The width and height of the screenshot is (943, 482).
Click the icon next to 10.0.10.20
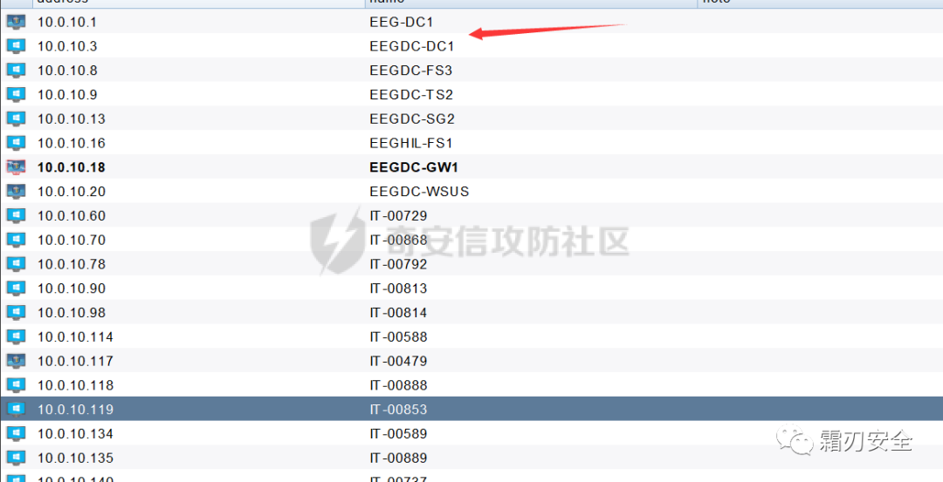pos(16,191)
